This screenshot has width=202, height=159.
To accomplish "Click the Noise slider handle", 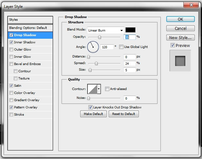I will click(88, 98).
